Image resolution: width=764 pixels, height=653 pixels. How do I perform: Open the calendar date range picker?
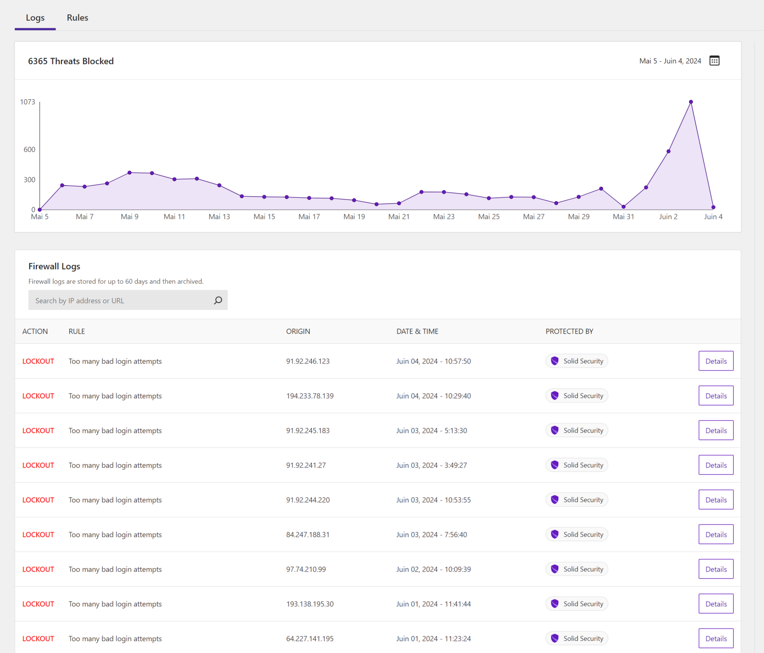pyautogui.click(x=714, y=61)
